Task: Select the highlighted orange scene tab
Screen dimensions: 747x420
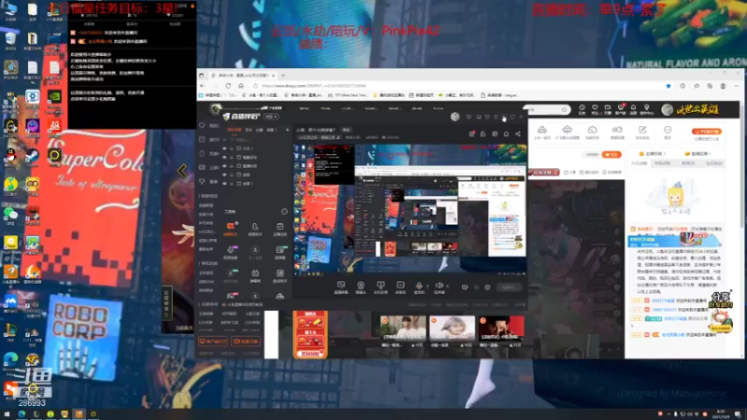Action: pos(234,130)
